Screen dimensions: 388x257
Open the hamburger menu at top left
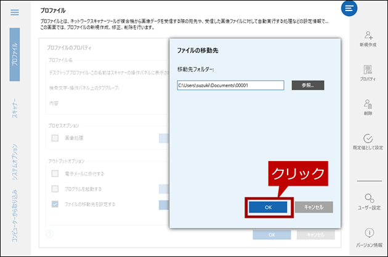coord(15,12)
